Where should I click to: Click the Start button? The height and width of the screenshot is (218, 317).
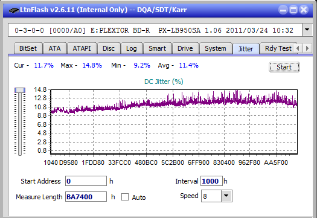284,67
